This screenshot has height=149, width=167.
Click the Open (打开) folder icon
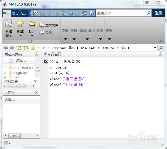32,23
